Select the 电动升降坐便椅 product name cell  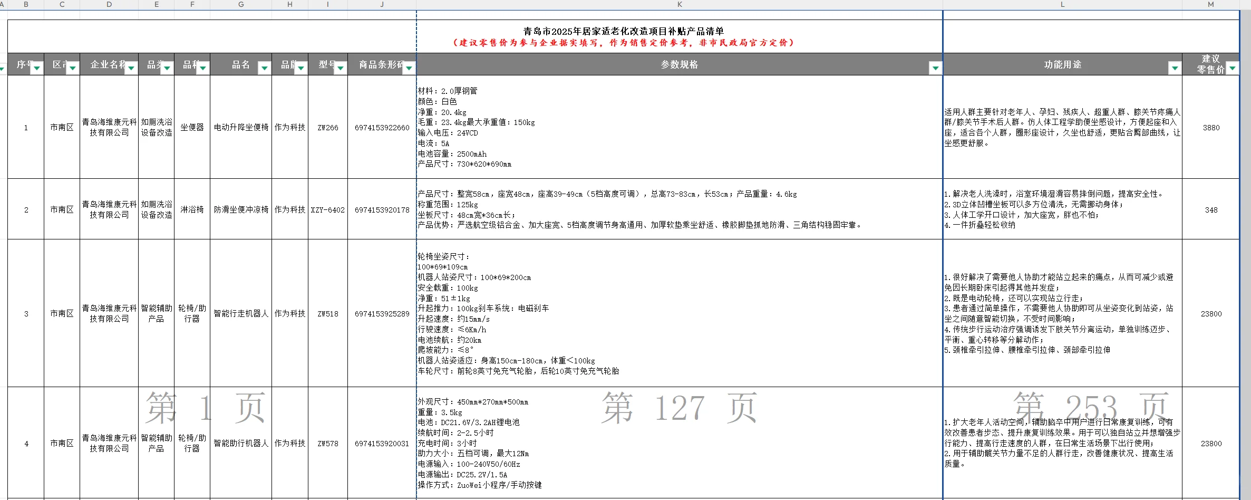[x=241, y=127]
